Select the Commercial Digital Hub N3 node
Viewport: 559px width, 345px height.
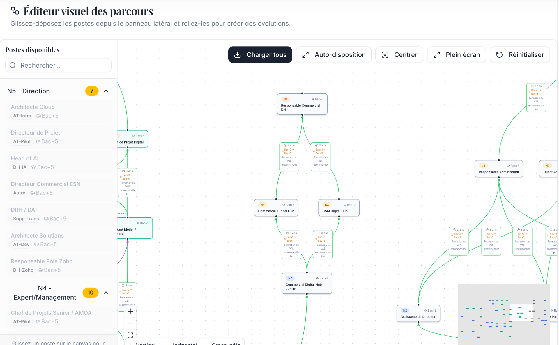[x=276, y=208]
